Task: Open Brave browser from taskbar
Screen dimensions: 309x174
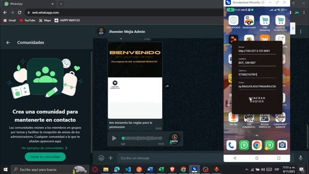Action: 172,170
